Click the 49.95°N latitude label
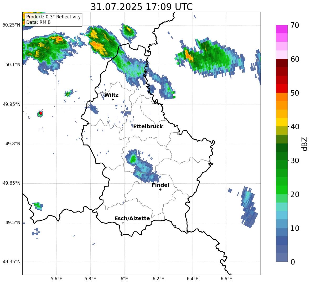The width and height of the screenshot is (311, 284). click(12, 104)
